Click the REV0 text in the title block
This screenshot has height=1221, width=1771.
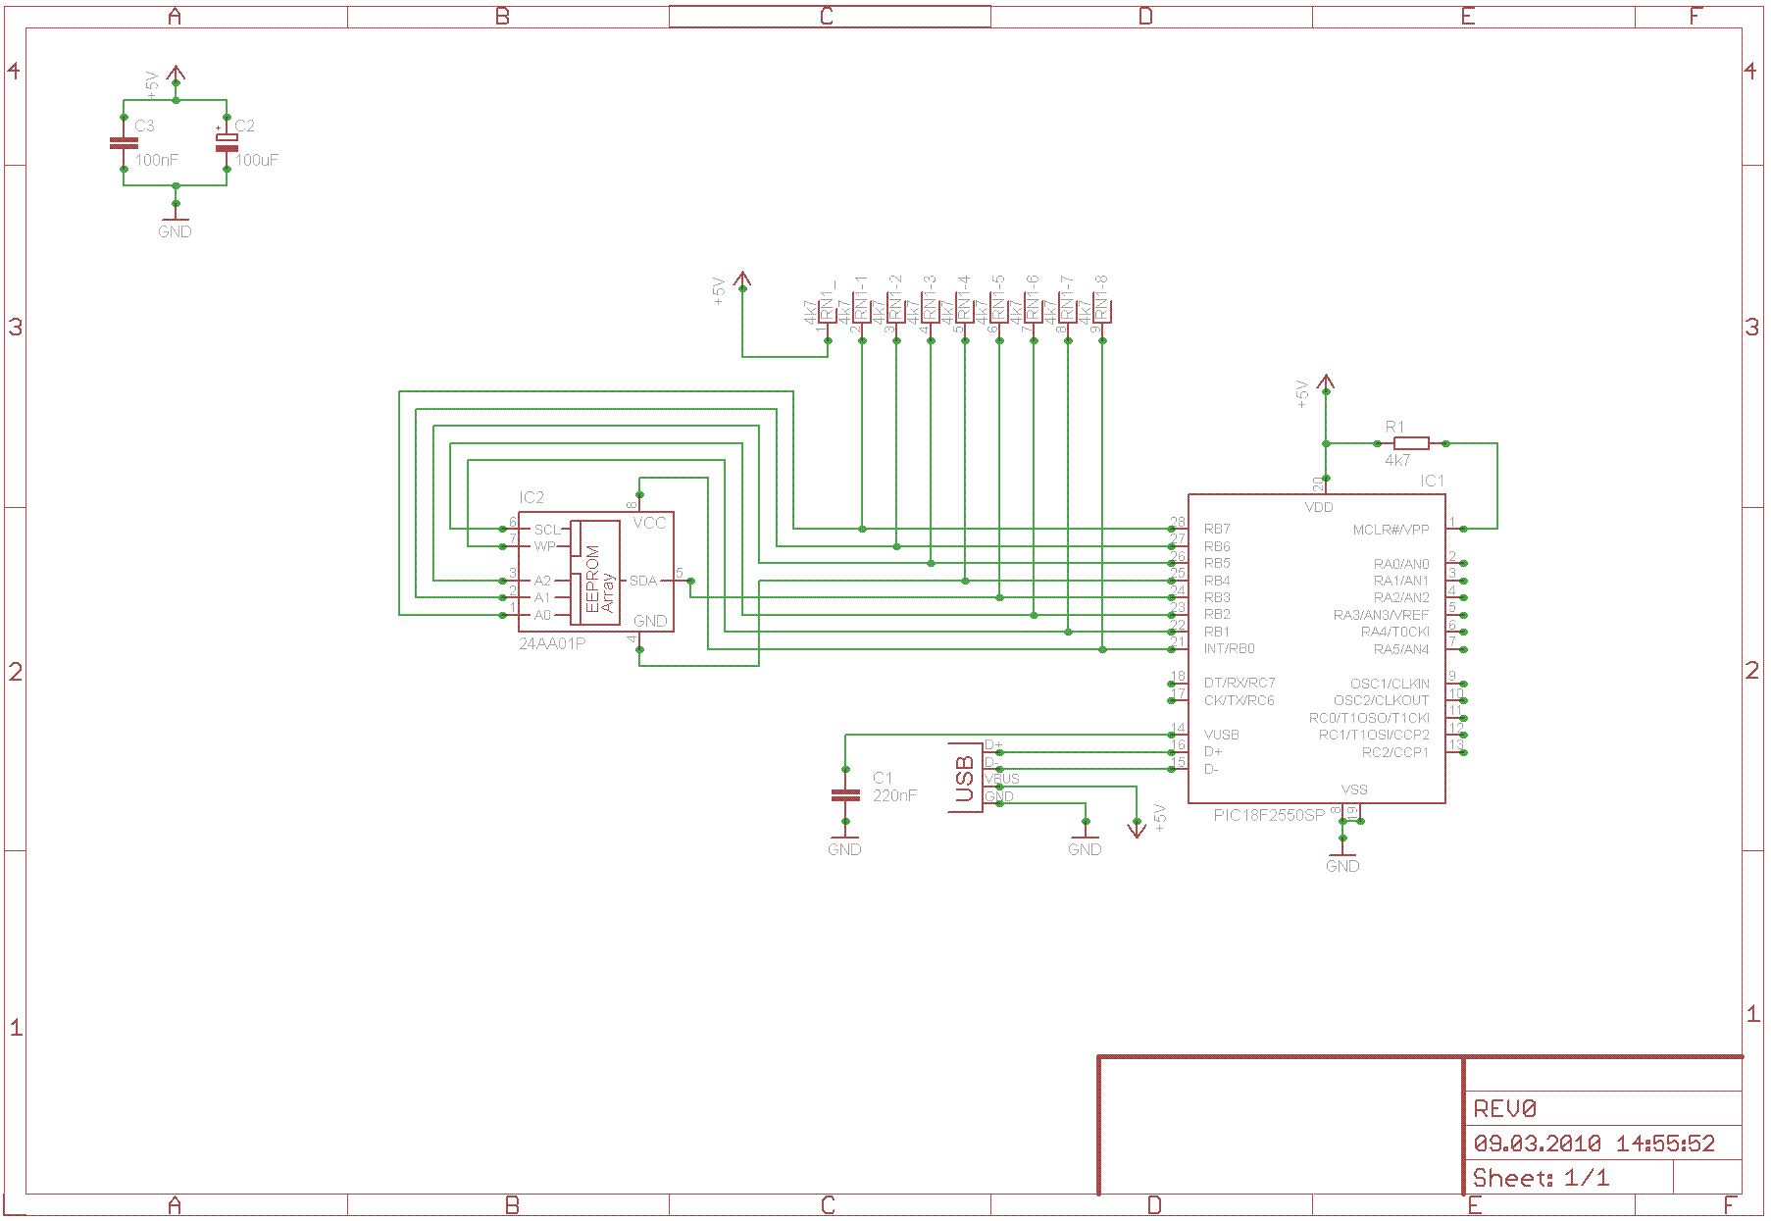(x=1505, y=1109)
